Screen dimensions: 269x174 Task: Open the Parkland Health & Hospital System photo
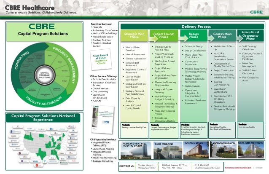(135, 150)
